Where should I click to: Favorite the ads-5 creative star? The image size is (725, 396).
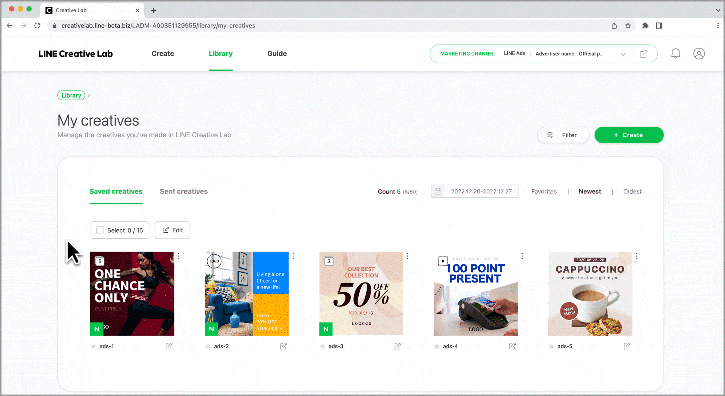(x=551, y=346)
